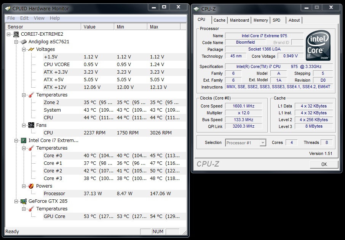Click the Andigilog aSC7621 chip icon
The image size is (345, 240).
pos(24,42)
